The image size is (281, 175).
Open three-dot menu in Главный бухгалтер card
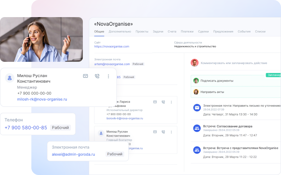click(x=171, y=132)
